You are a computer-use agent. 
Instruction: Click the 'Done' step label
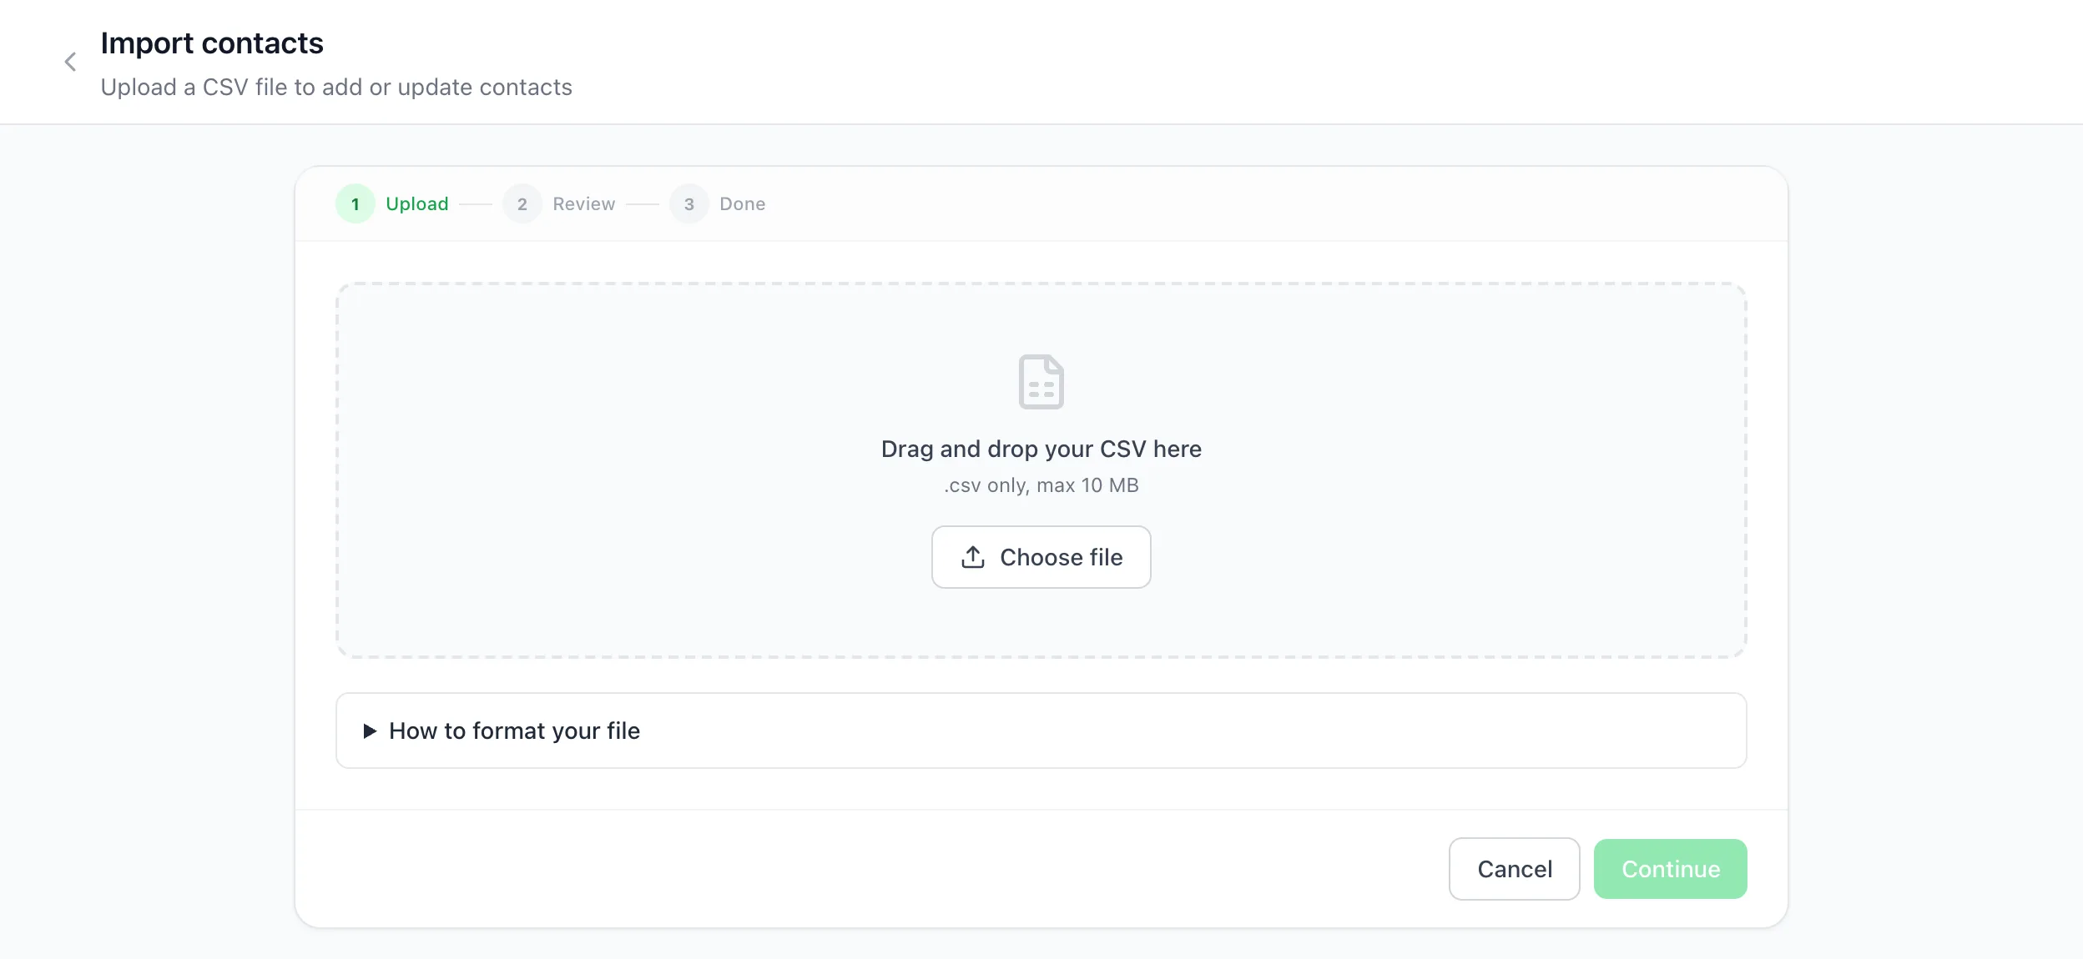coord(743,204)
